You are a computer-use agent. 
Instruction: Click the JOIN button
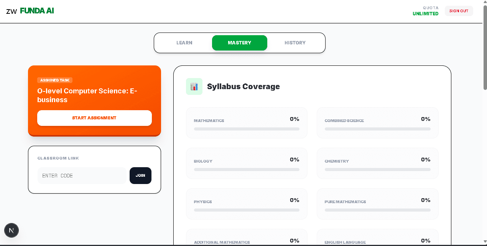pos(140,175)
